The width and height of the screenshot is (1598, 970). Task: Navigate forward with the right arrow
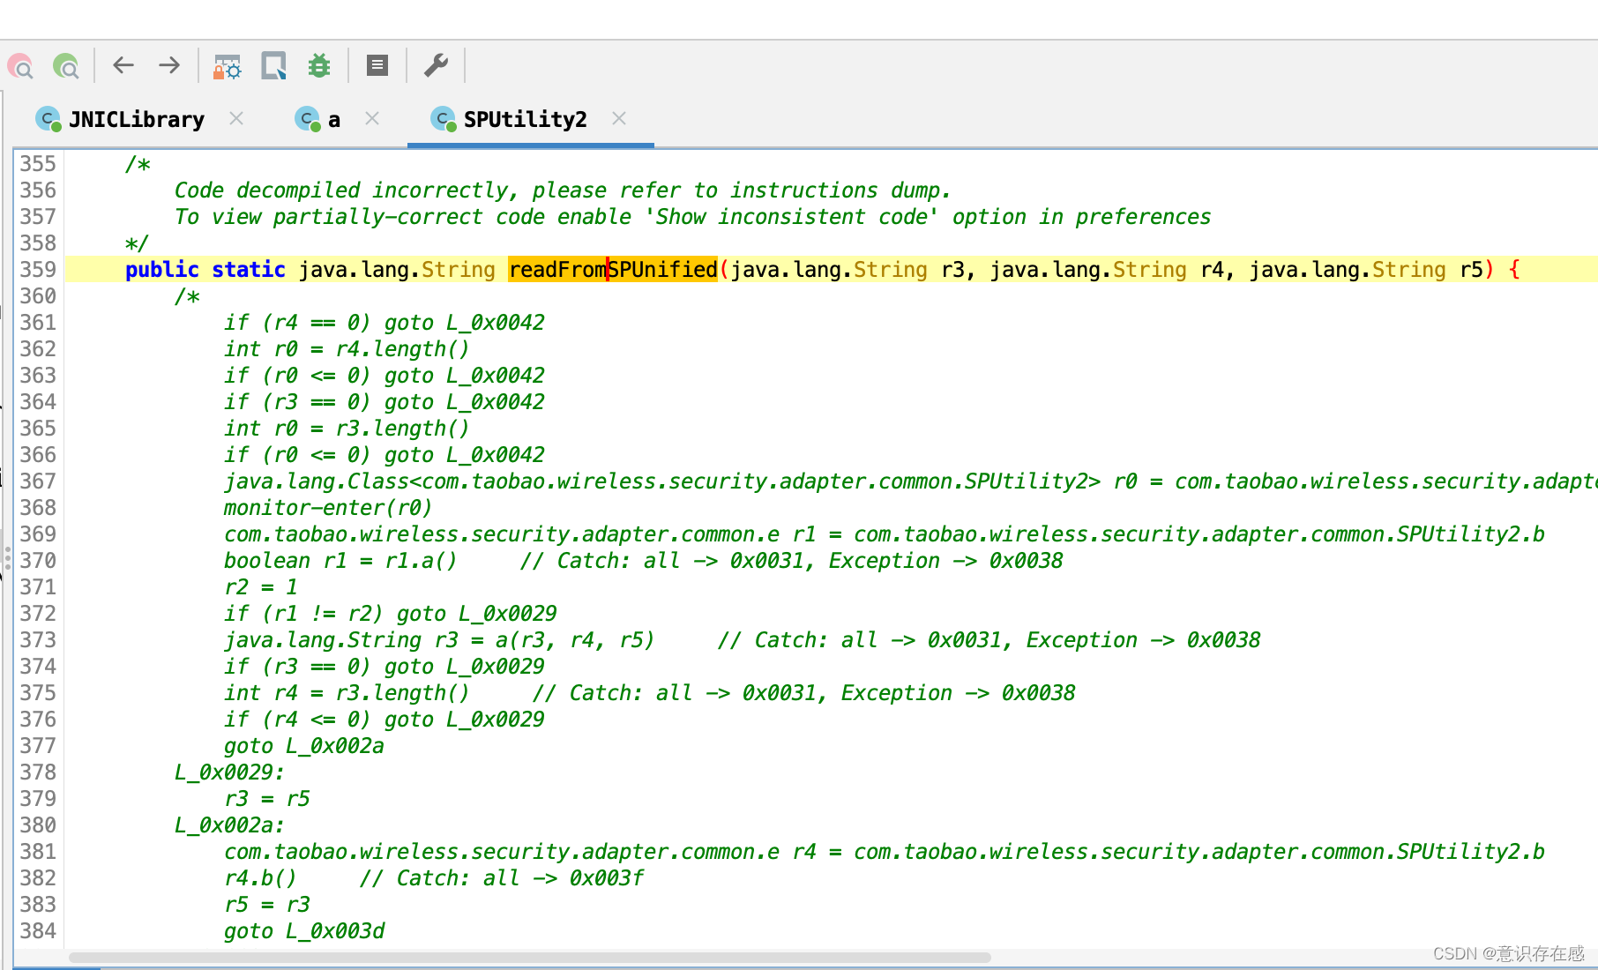click(169, 65)
